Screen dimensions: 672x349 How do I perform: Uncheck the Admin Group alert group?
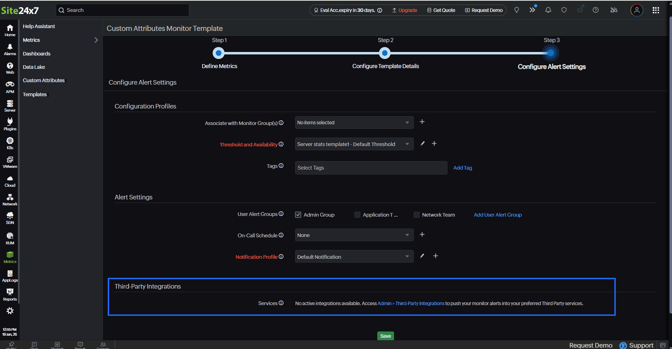(x=298, y=215)
